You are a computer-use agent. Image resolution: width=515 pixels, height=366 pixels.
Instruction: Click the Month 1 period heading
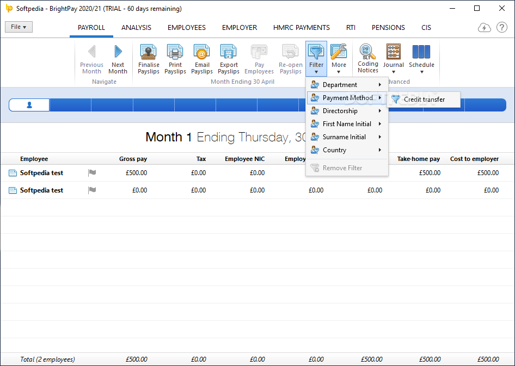click(x=169, y=137)
